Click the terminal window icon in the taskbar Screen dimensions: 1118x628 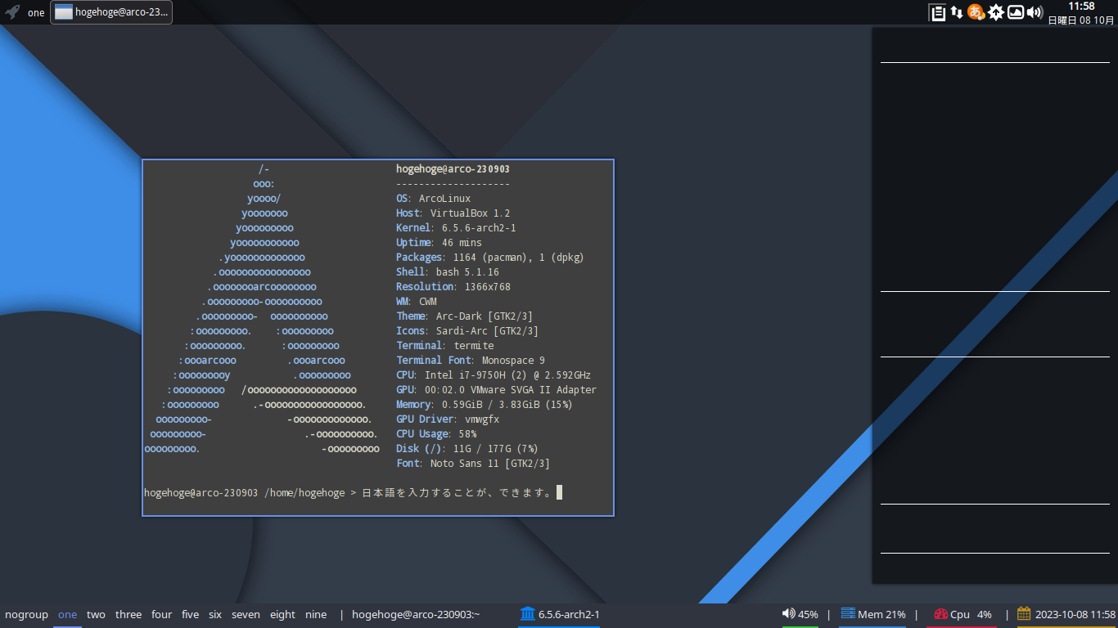tap(64, 12)
